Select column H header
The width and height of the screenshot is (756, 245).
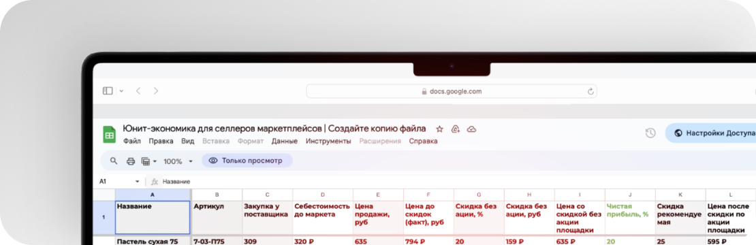coord(529,195)
